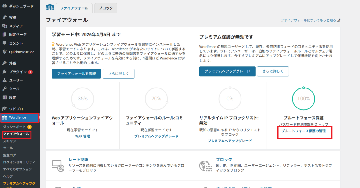Click the rate limiting icon beside レート制限

click(x=57, y=165)
